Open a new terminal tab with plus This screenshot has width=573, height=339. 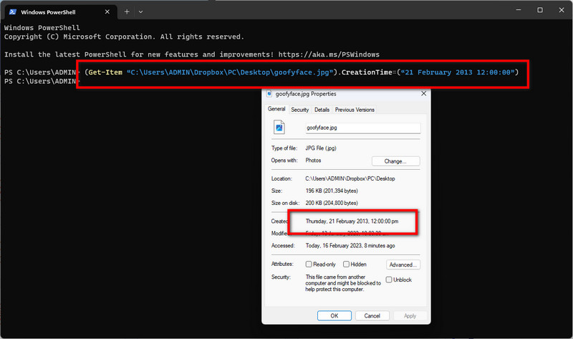(127, 11)
